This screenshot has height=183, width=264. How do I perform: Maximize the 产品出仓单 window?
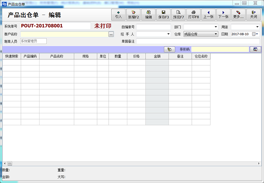(245, 3)
